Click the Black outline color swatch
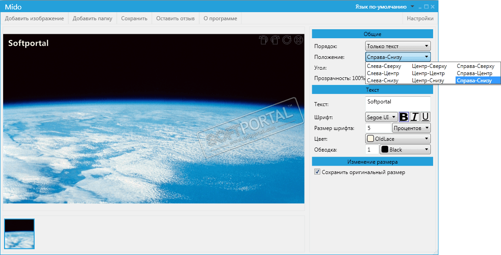The height and width of the screenshot is (255, 501). 385,150
